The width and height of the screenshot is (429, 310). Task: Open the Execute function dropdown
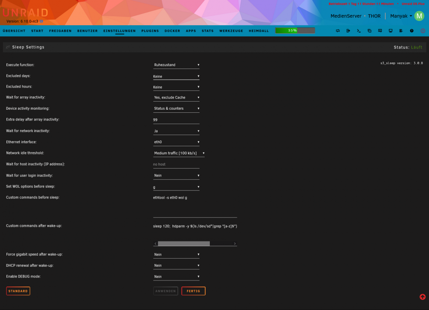point(176,65)
